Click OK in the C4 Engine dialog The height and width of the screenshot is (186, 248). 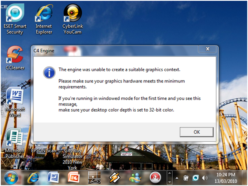196,132
